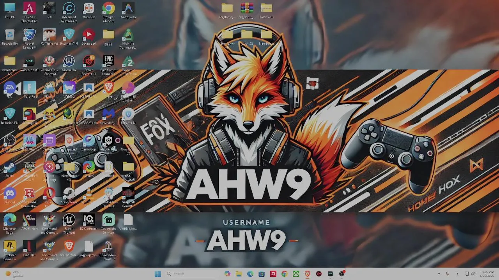Launch ARC Raiders from the desktop
The image size is (499, 280).
(x=30, y=222)
